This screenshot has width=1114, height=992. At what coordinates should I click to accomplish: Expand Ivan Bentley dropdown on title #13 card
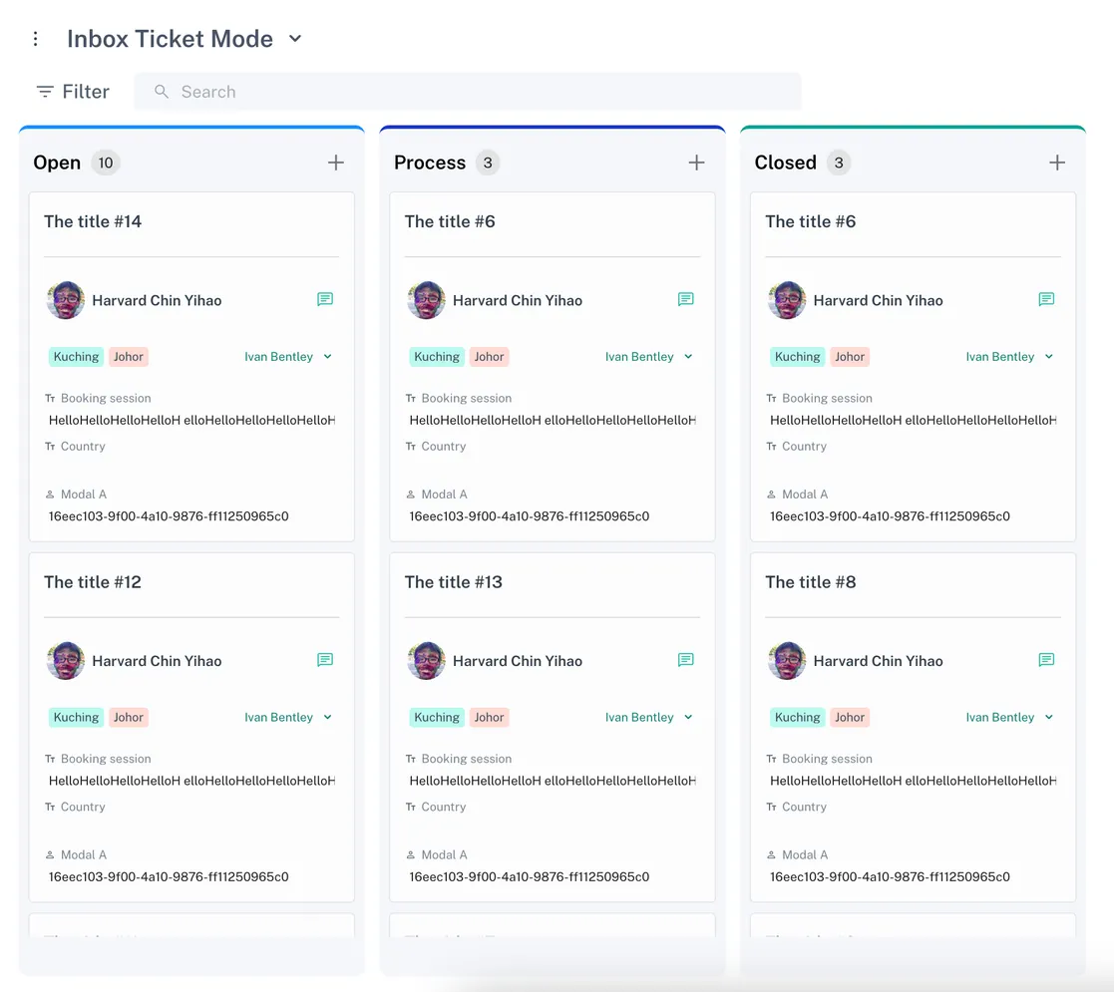click(649, 718)
